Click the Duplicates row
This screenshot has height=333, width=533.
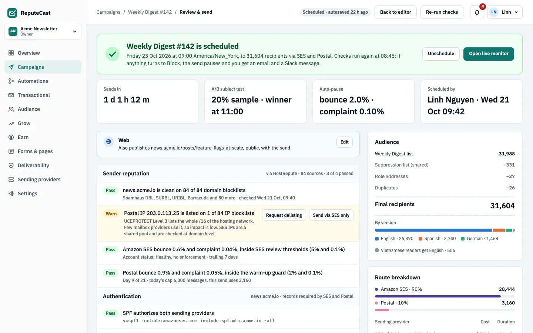[x=445, y=188]
